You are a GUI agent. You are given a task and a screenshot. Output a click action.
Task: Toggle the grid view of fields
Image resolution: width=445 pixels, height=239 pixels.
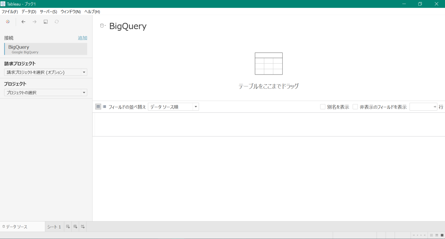pos(98,107)
